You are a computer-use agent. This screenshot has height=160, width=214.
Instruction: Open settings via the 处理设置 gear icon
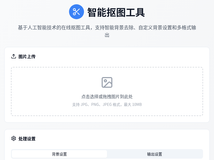point(13,139)
